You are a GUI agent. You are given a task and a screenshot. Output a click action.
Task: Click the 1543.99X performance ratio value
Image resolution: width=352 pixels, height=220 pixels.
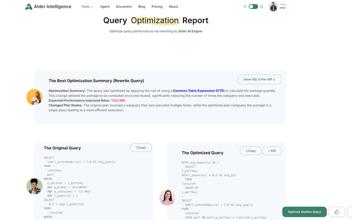[x=118, y=101]
